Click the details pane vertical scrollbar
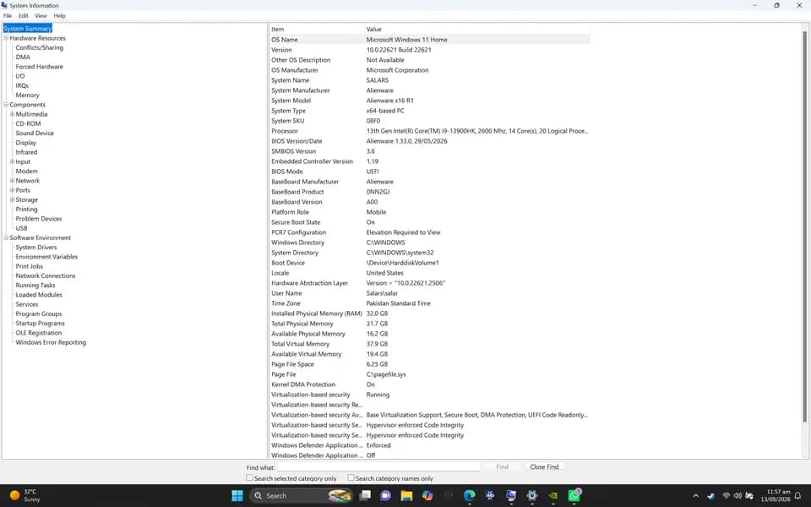The width and height of the screenshot is (811, 507). coord(804,226)
